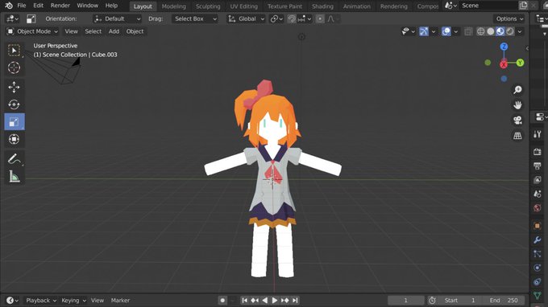Switch to wireframe viewport shading
This screenshot has width=548, height=307.
(481, 31)
